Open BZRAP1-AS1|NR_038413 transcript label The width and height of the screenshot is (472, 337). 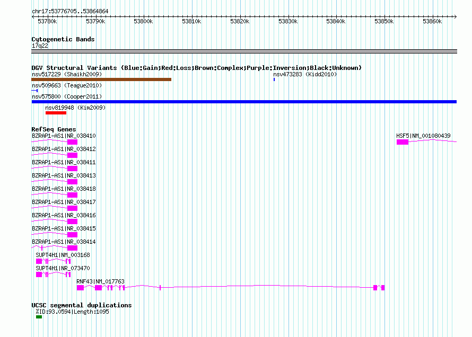[x=64, y=175]
